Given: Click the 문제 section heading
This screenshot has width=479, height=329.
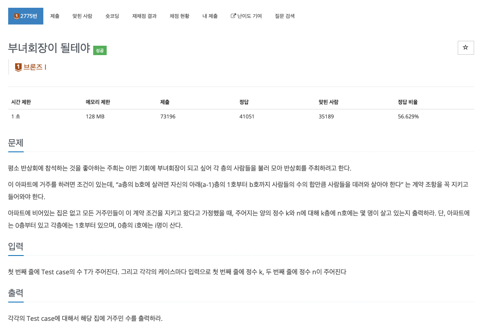Looking at the screenshot, I should point(16,143).
